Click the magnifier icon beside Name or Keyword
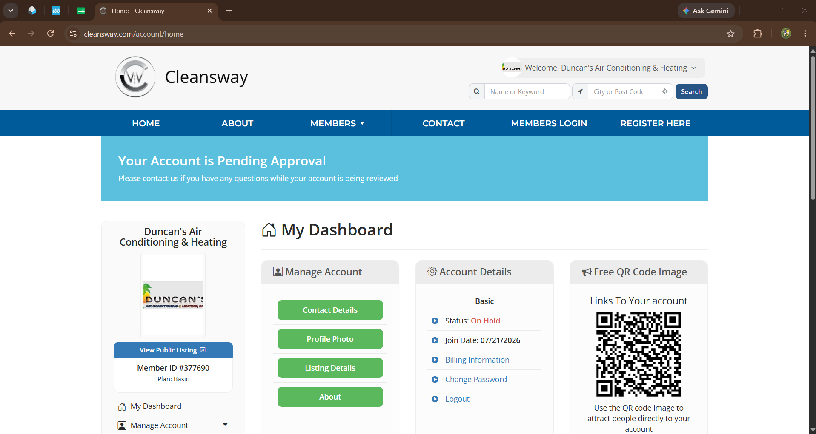816x434 pixels. coord(477,91)
